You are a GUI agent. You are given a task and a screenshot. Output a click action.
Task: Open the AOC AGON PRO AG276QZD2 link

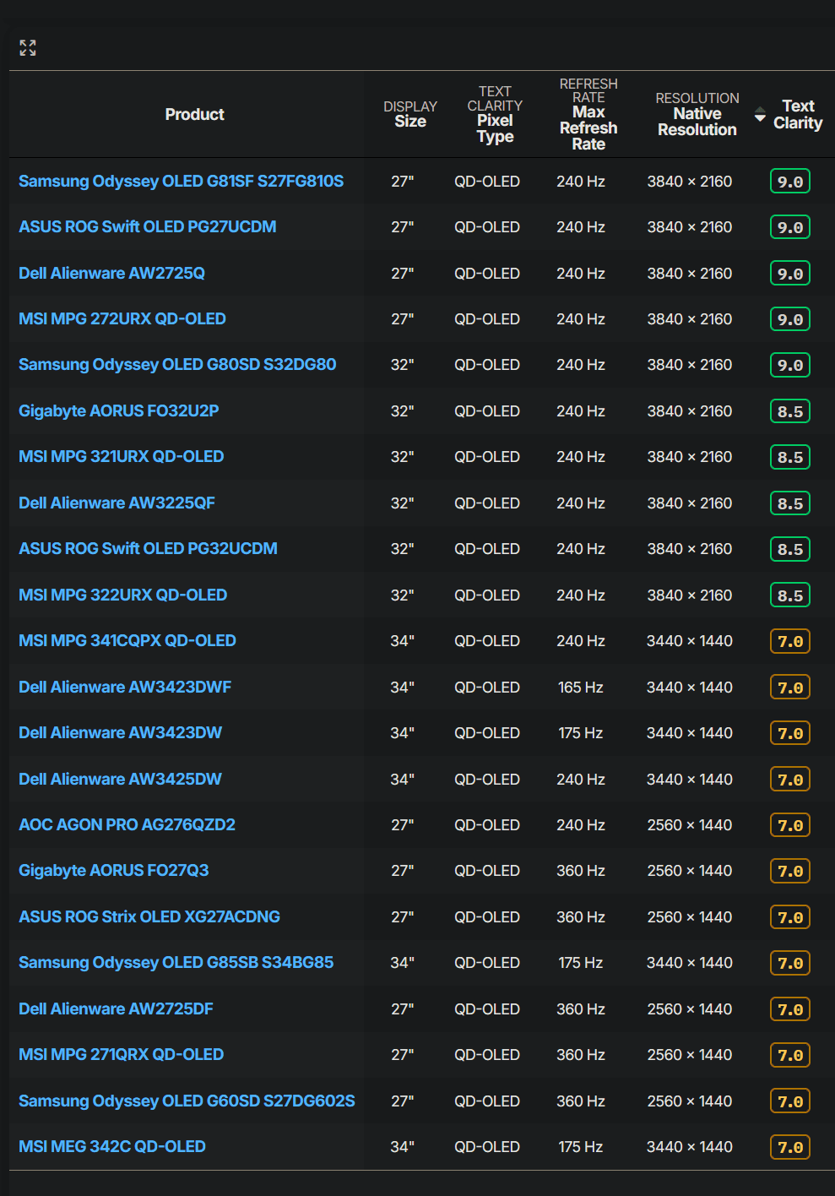pos(127,824)
